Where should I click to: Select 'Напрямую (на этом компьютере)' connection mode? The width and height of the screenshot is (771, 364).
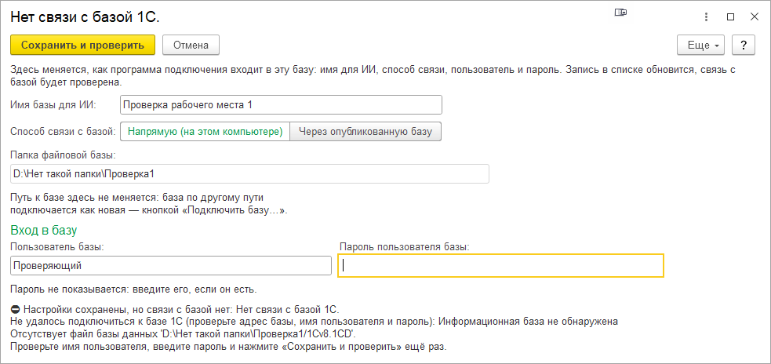click(205, 131)
